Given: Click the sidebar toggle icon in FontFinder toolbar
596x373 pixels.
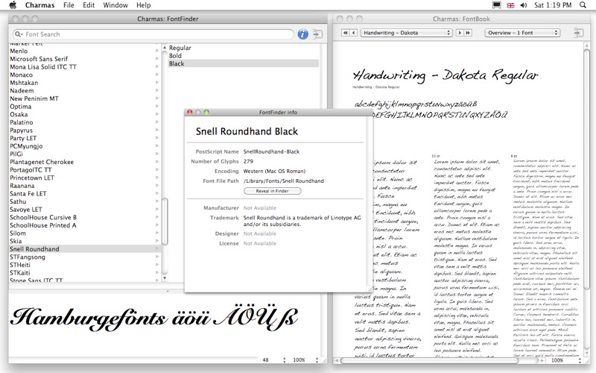Looking at the screenshot, I should click(317, 34).
